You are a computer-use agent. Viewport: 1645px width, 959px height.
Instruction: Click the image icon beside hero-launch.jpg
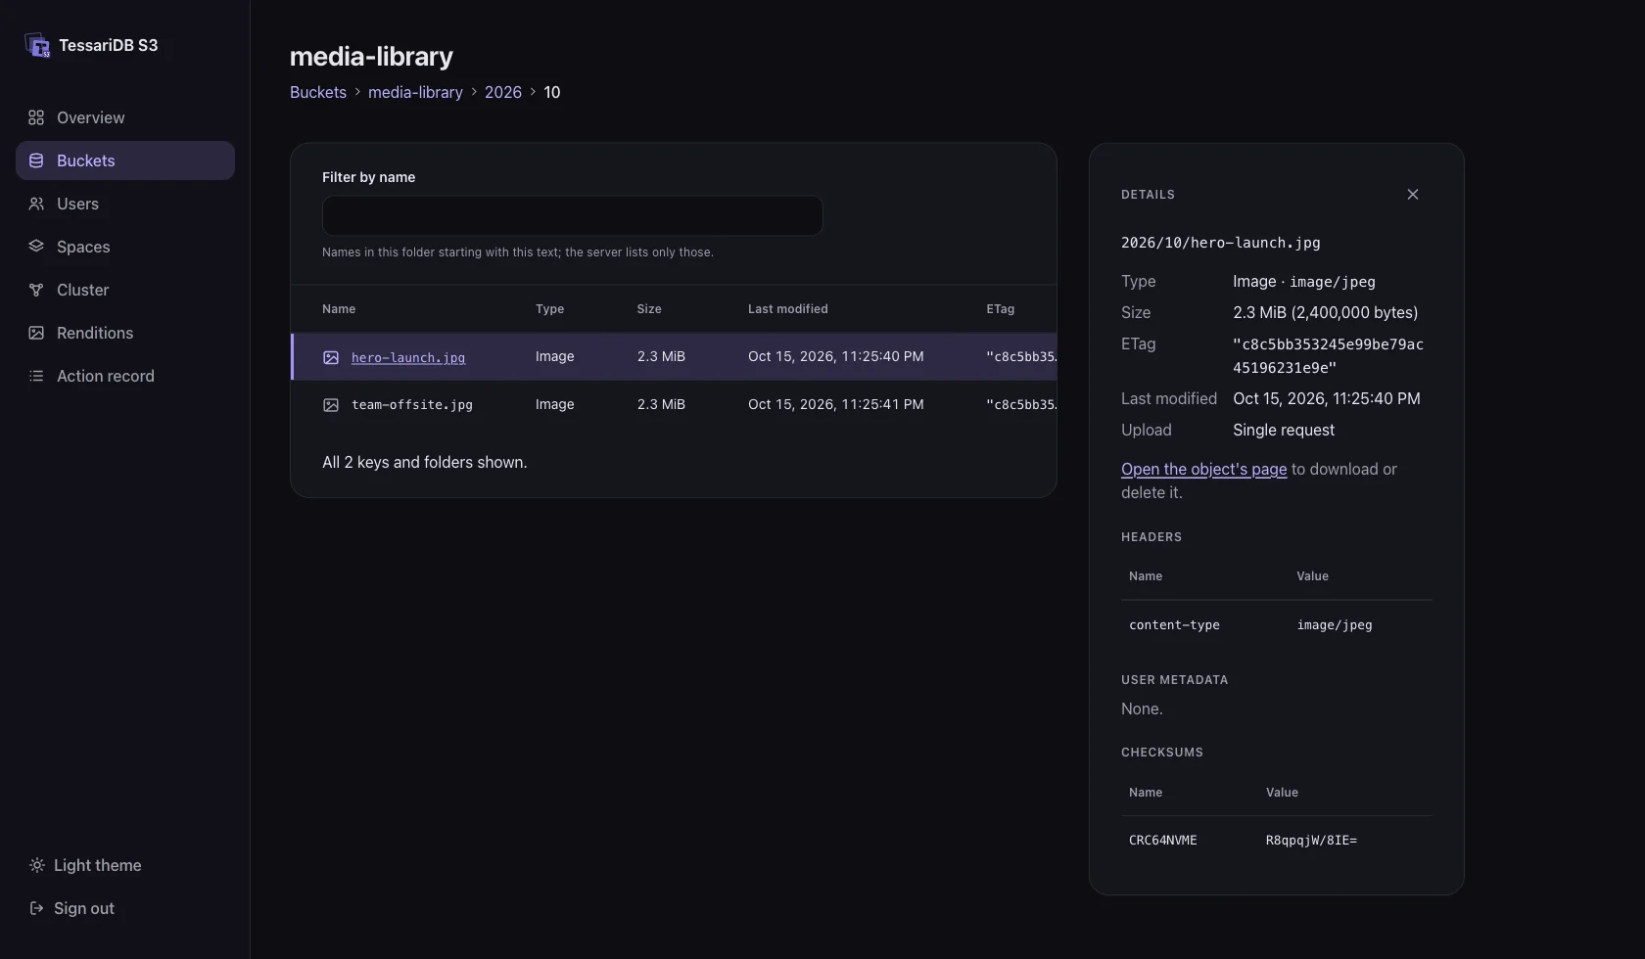331,357
